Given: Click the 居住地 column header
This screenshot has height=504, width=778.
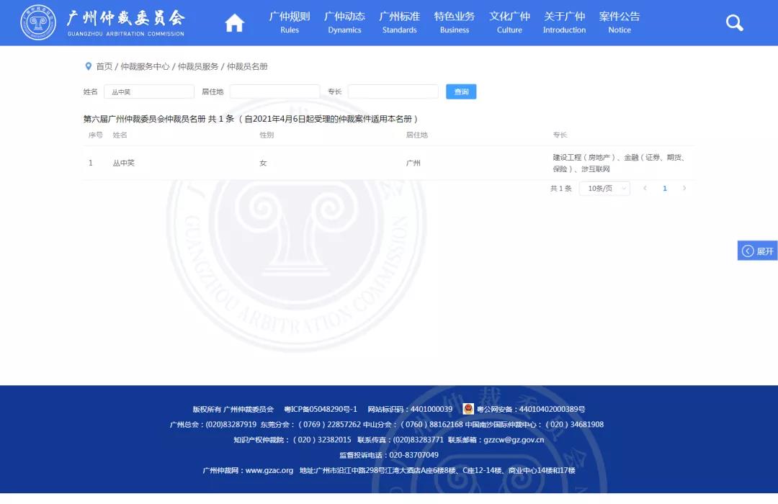Looking at the screenshot, I should point(417,135).
